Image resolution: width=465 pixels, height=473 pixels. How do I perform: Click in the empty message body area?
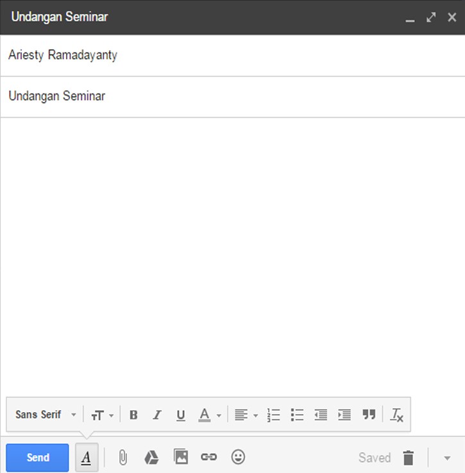(232, 256)
